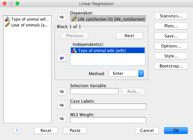Click the blue arrow to remove independent variable

point(61,58)
